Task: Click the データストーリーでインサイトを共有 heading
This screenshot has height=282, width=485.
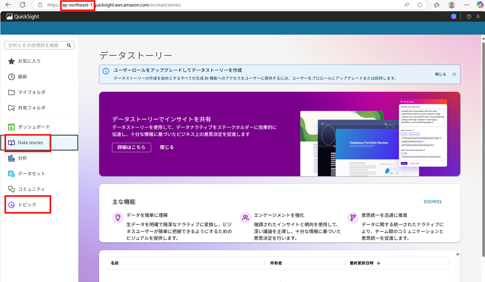Action: 162,119
